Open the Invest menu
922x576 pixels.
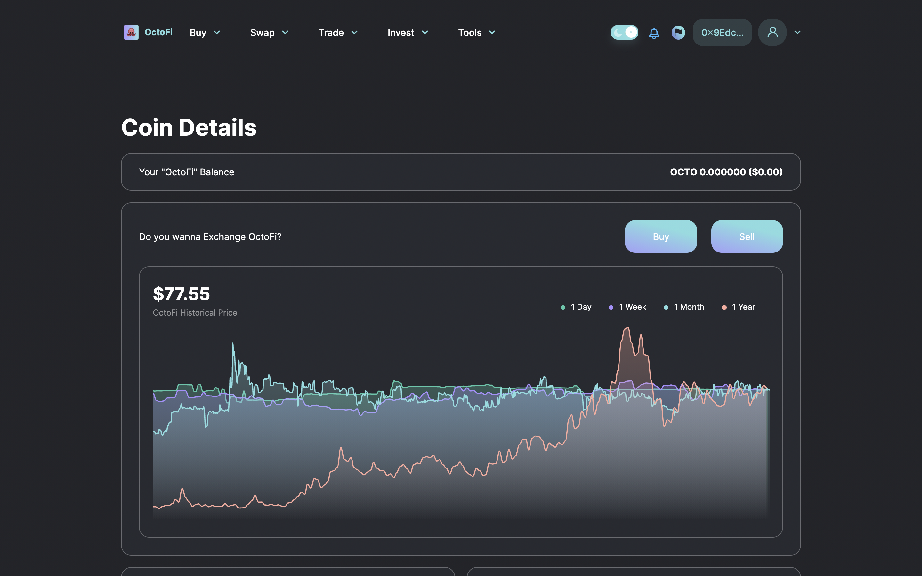click(x=408, y=32)
